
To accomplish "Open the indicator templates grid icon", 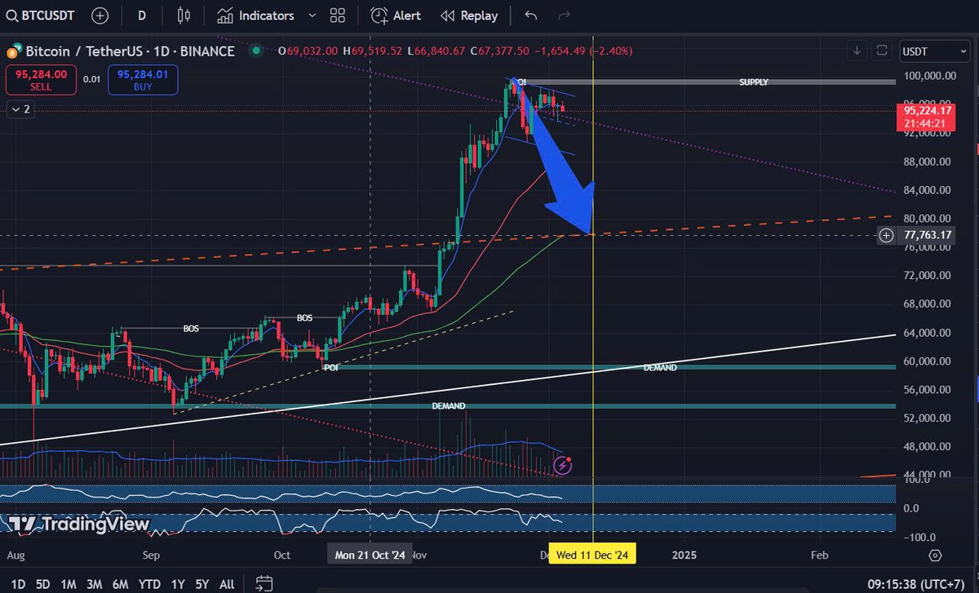I will pyautogui.click(x=337, y=15).
